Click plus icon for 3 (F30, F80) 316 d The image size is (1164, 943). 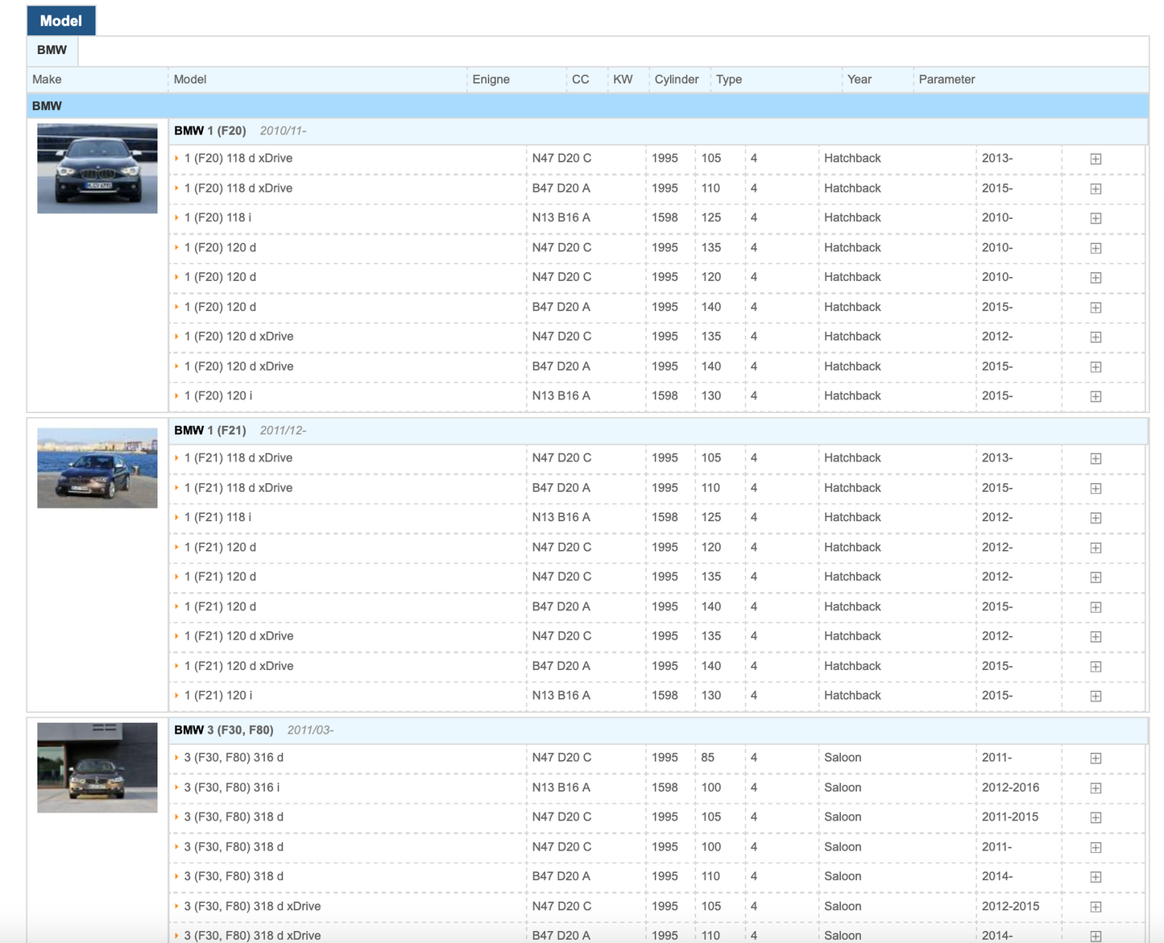1096,759
